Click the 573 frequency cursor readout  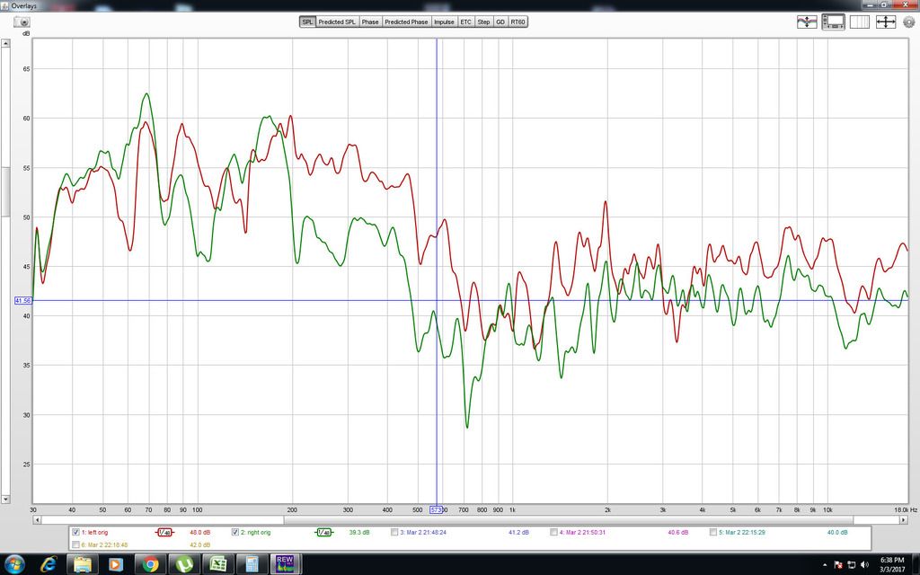pyautogui.click(x=436, y=510)
